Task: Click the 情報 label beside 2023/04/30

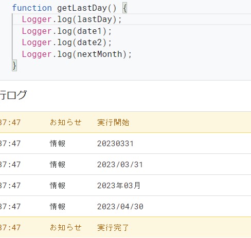Action: tap(58, 207)
